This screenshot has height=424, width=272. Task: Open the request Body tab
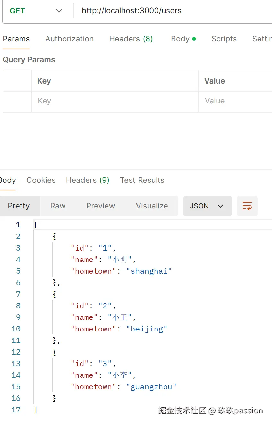(183, 39)
